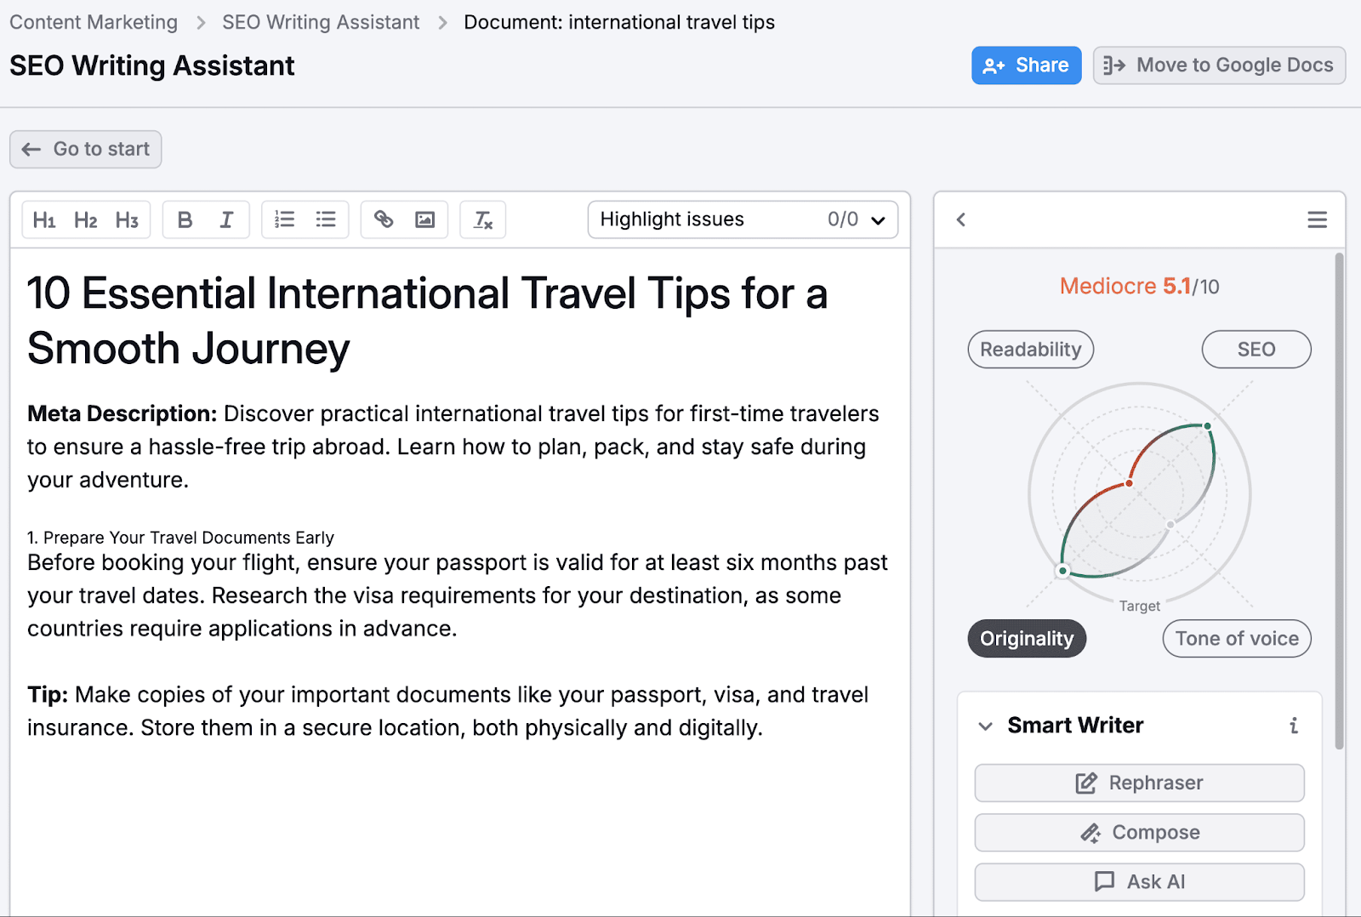Open Content Marketing breadcrumb
The height and width of the screenshot is (917, 1361).
click(x=94, y=22)
